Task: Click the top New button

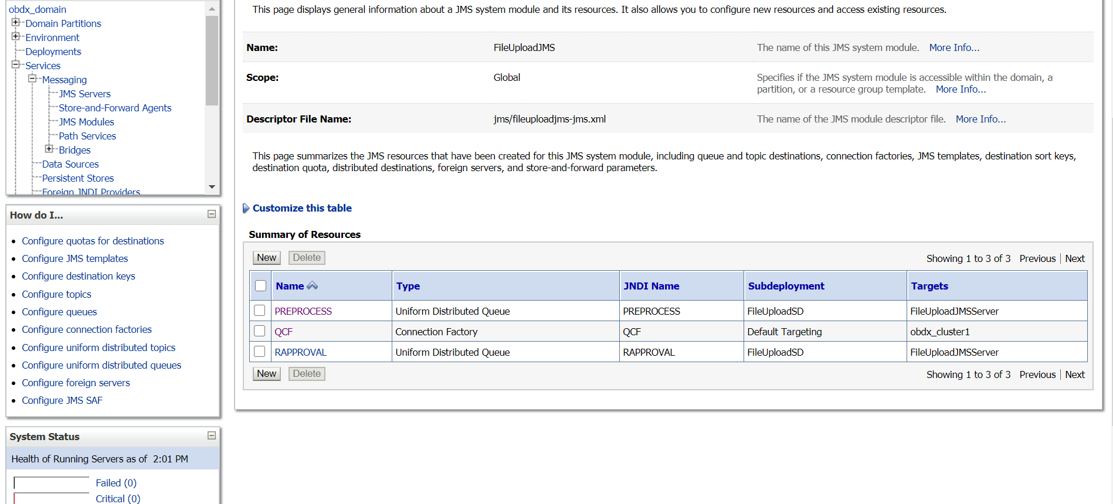Action: (266, 258)
